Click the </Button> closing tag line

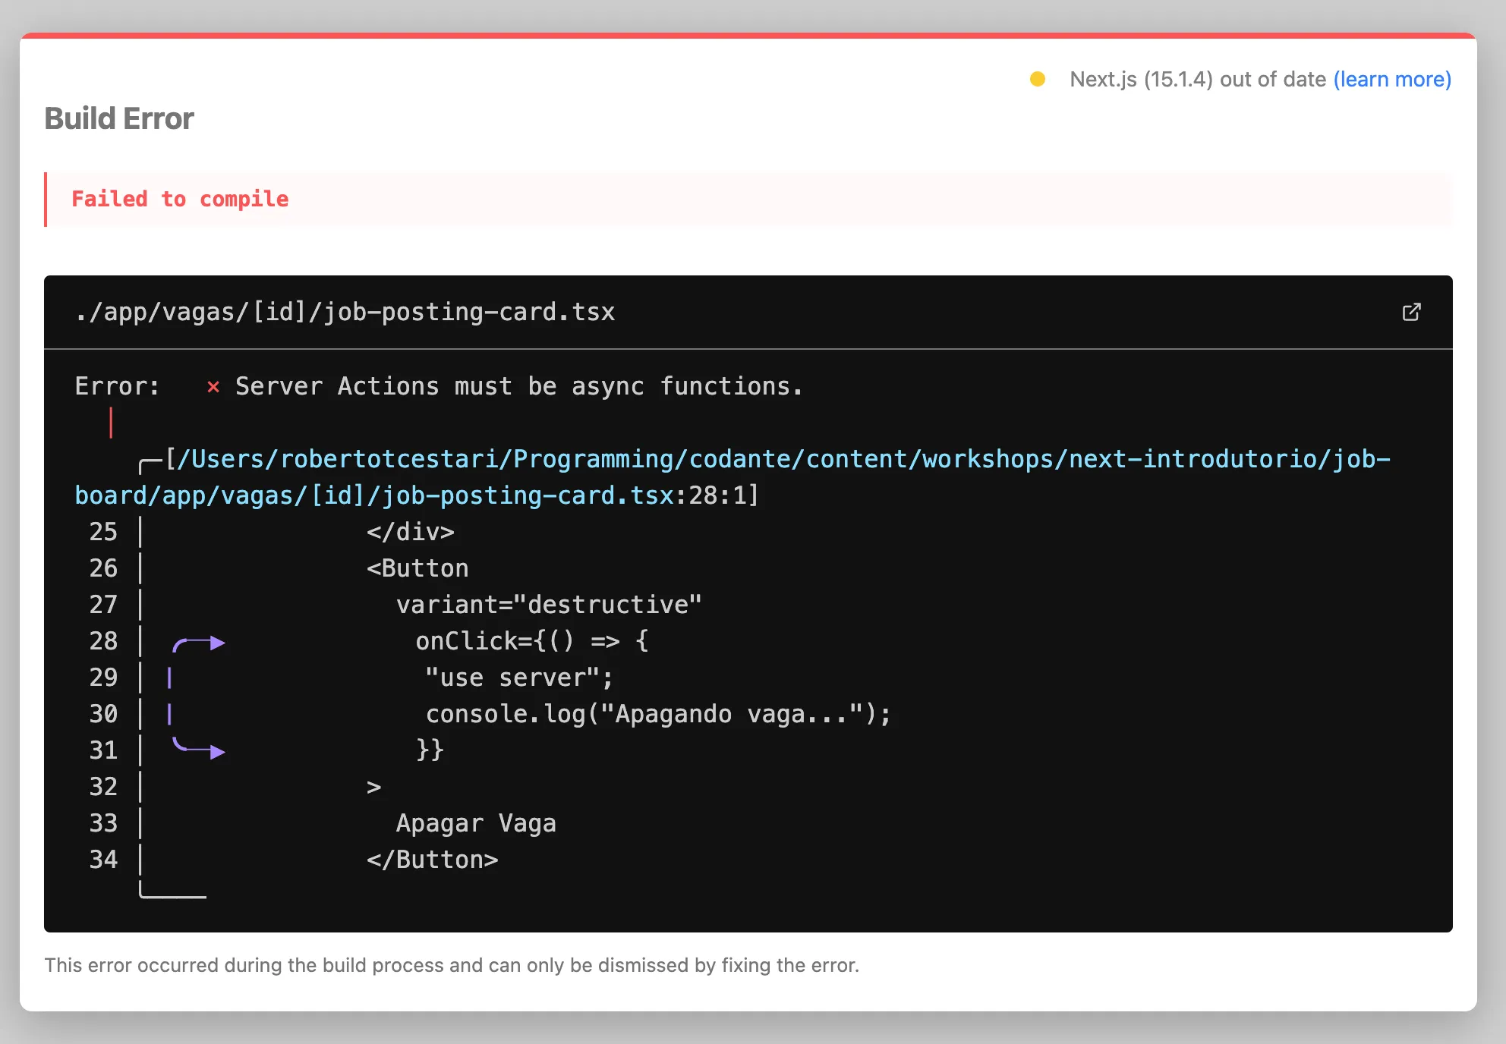[x=432, y=860]
